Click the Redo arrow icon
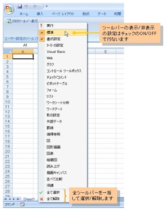The height and width of the screenshot is (211, 166). click(x=35, y=6)
